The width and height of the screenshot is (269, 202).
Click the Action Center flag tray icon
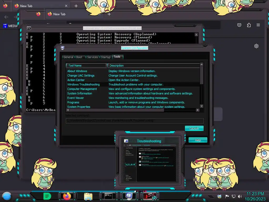pos(227,196)
